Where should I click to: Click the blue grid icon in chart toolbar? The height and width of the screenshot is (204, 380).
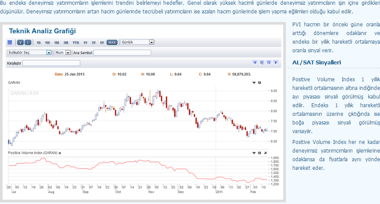9,42
